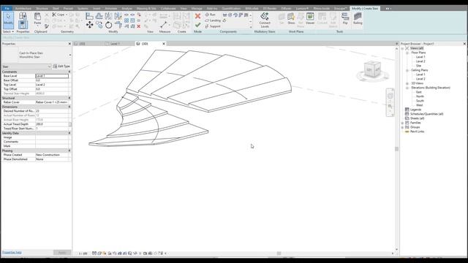
Task: Finish edit mode with the green checkmark
Action: [197, 26]
